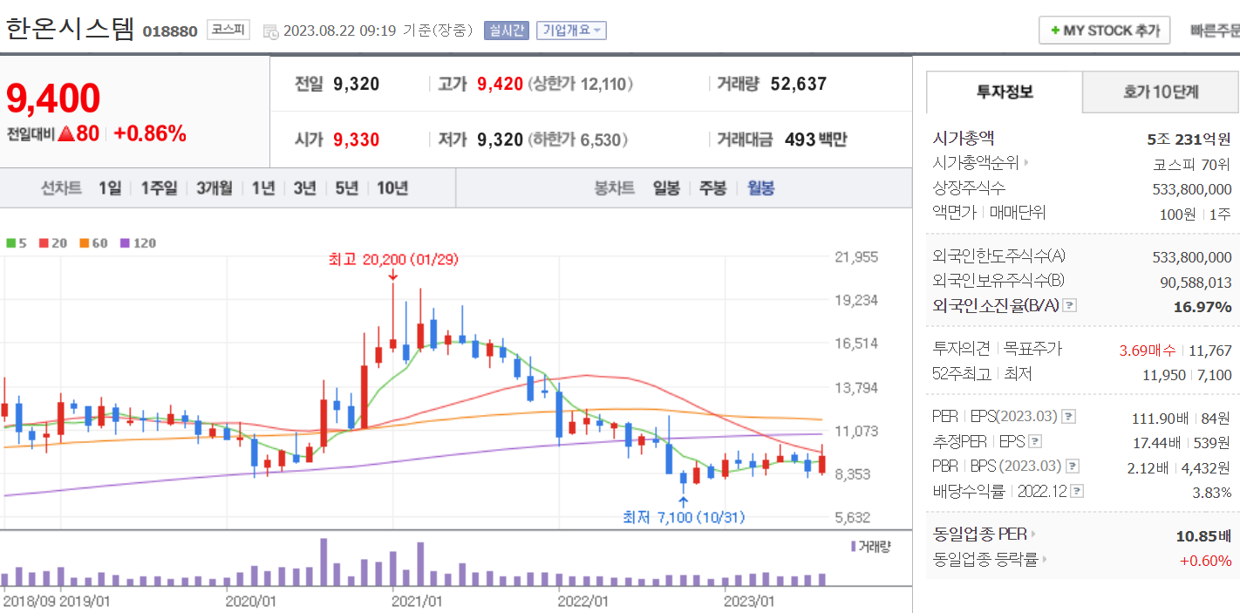Viewport: 1240px width, 613px height.
Task: Click the MY STOCK 추가 button
Action: click(x=1104, y=30)
